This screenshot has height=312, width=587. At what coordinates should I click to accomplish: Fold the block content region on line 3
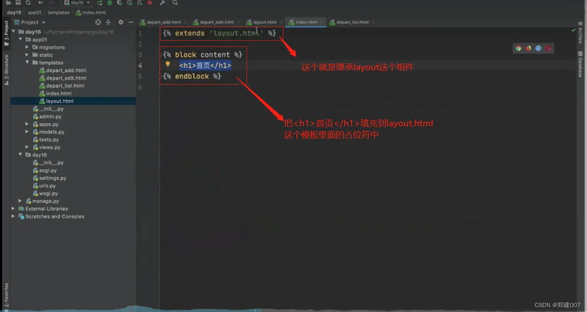159,55
